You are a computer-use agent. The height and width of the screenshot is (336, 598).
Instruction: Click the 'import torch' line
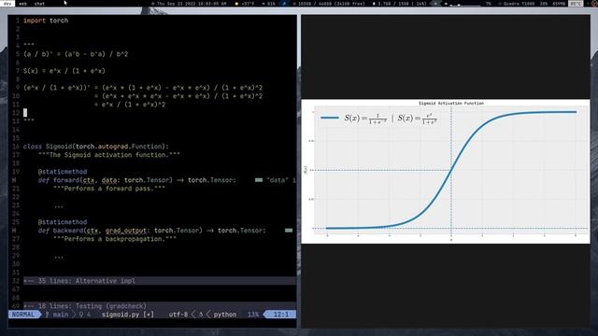(x=46, y=21)
